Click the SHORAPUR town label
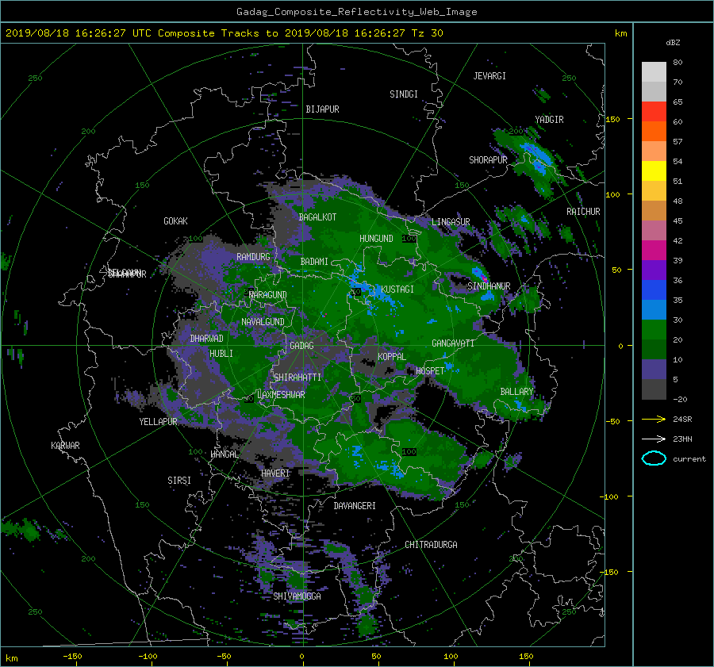This screenshot has height=667, width=714. pyautogui.click(x=488, y=160)
